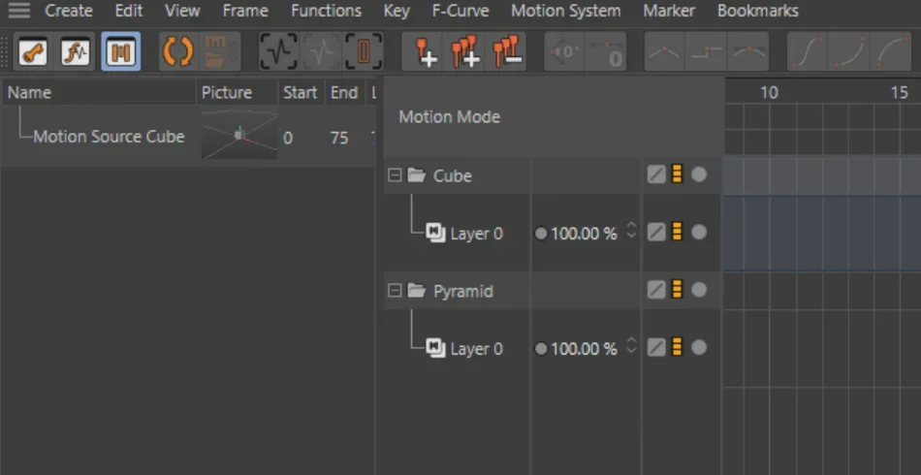Open the View menu
The height and width of the screenshot is (475, 921).
(x=182, y=11)
